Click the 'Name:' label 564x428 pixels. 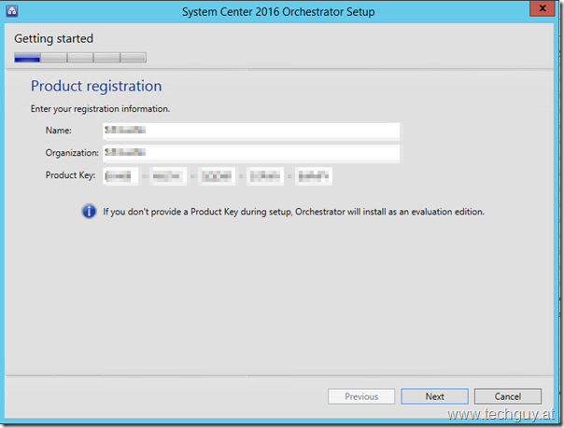(58, 131)
